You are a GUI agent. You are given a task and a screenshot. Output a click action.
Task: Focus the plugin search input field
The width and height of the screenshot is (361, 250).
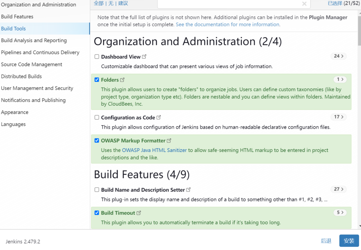(229, 4)
